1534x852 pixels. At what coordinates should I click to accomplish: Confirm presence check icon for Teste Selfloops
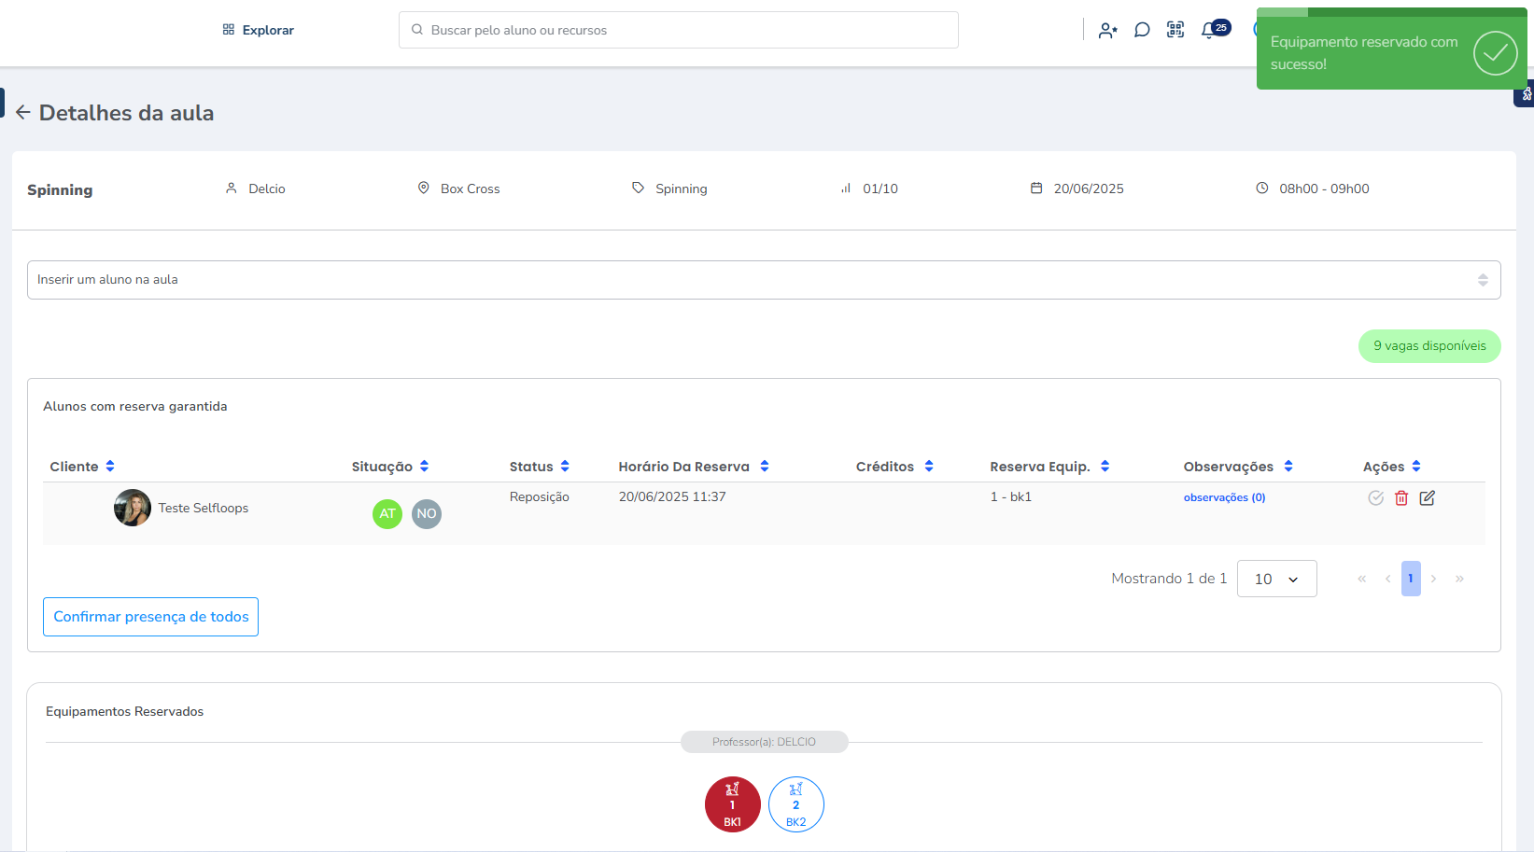[1375, 498]
